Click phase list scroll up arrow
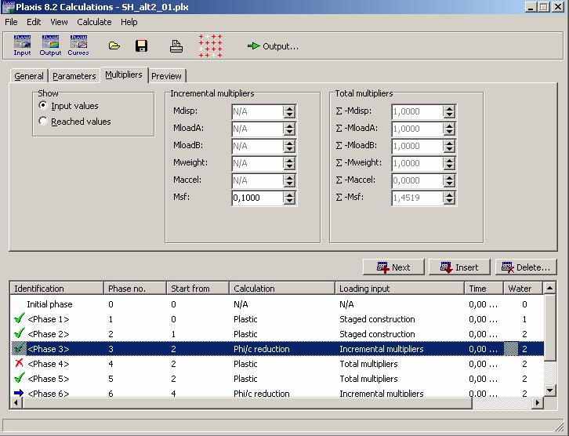 (549, 289)
